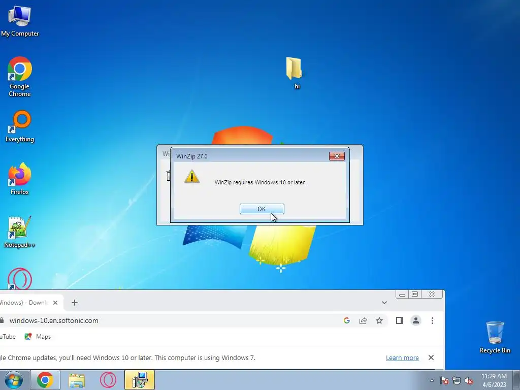Open the YouTube bookmark in Chrome
Screen dimensions: 520x390
tap(7, 337)
